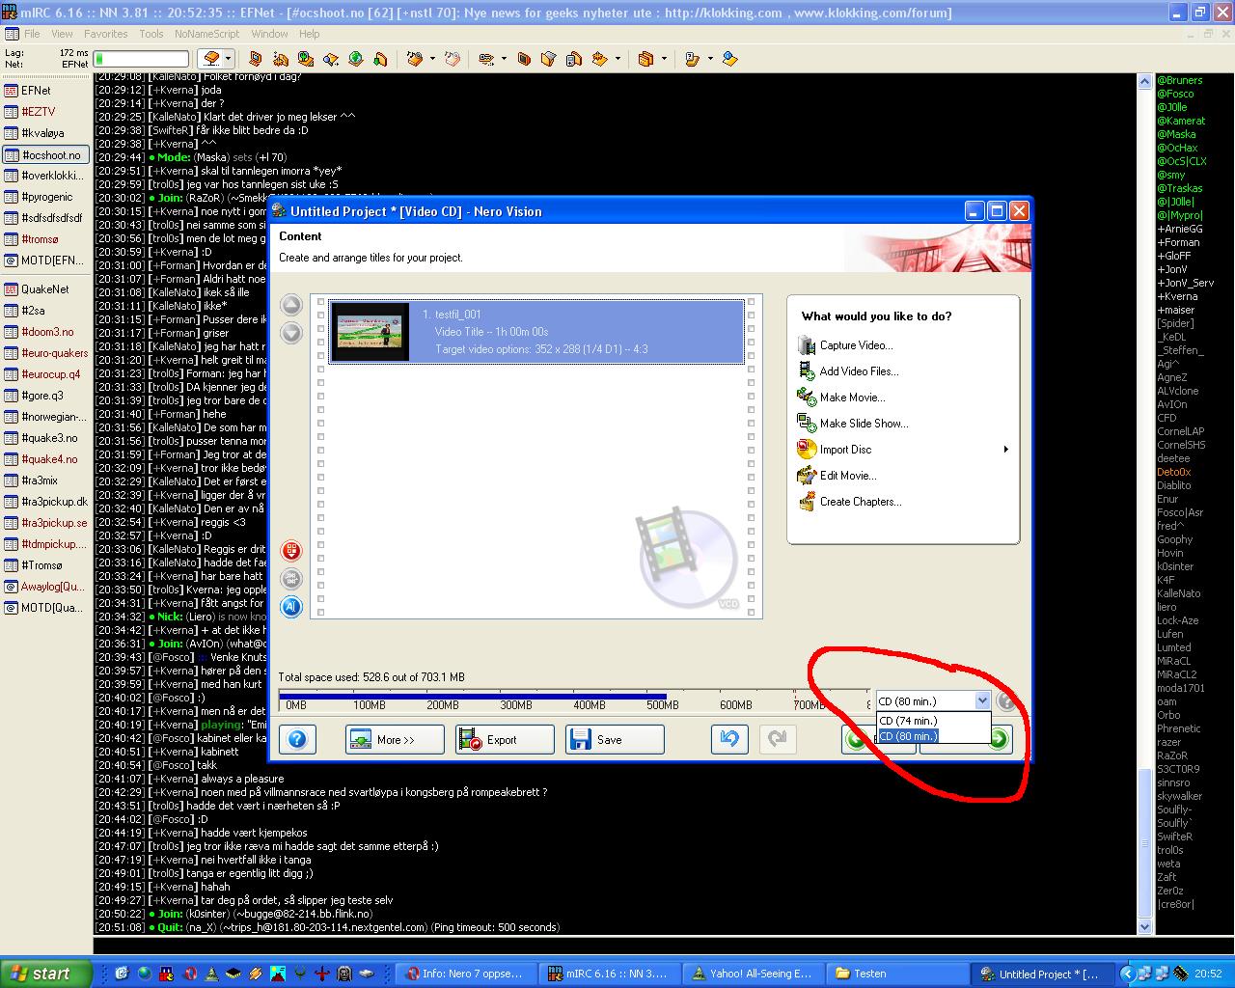This screenshot has height=988, width=1235.
Task: Undo the last action in Nero Vision
Action: click(729, 740)
